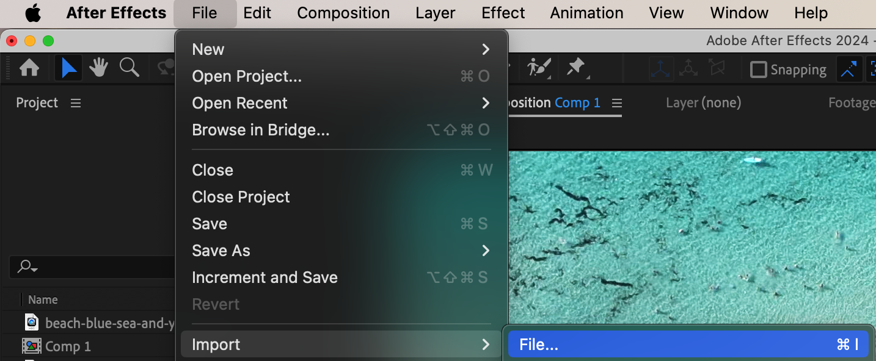Select the Zoom magnifier tool

click(x=129, y=68)
